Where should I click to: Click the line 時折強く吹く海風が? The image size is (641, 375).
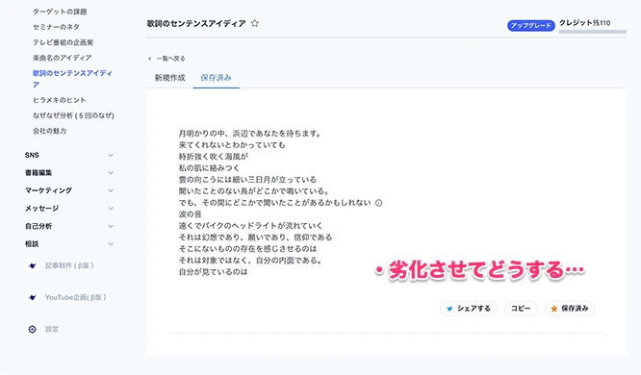[x=214, y=157]
